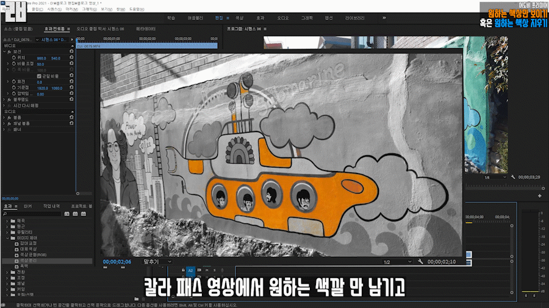Click the effects search field
The width and height of the screenshot is (549, 308).
click(32, 214)
